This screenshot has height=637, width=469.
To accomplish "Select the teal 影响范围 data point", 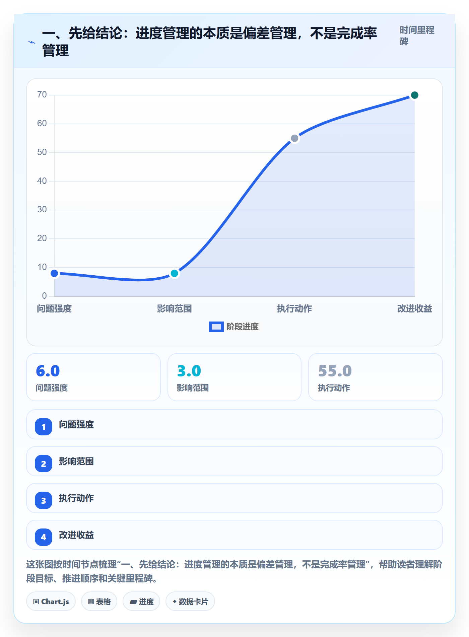I will [174, 273].
